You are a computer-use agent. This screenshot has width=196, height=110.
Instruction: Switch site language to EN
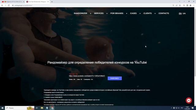[180, 13]
